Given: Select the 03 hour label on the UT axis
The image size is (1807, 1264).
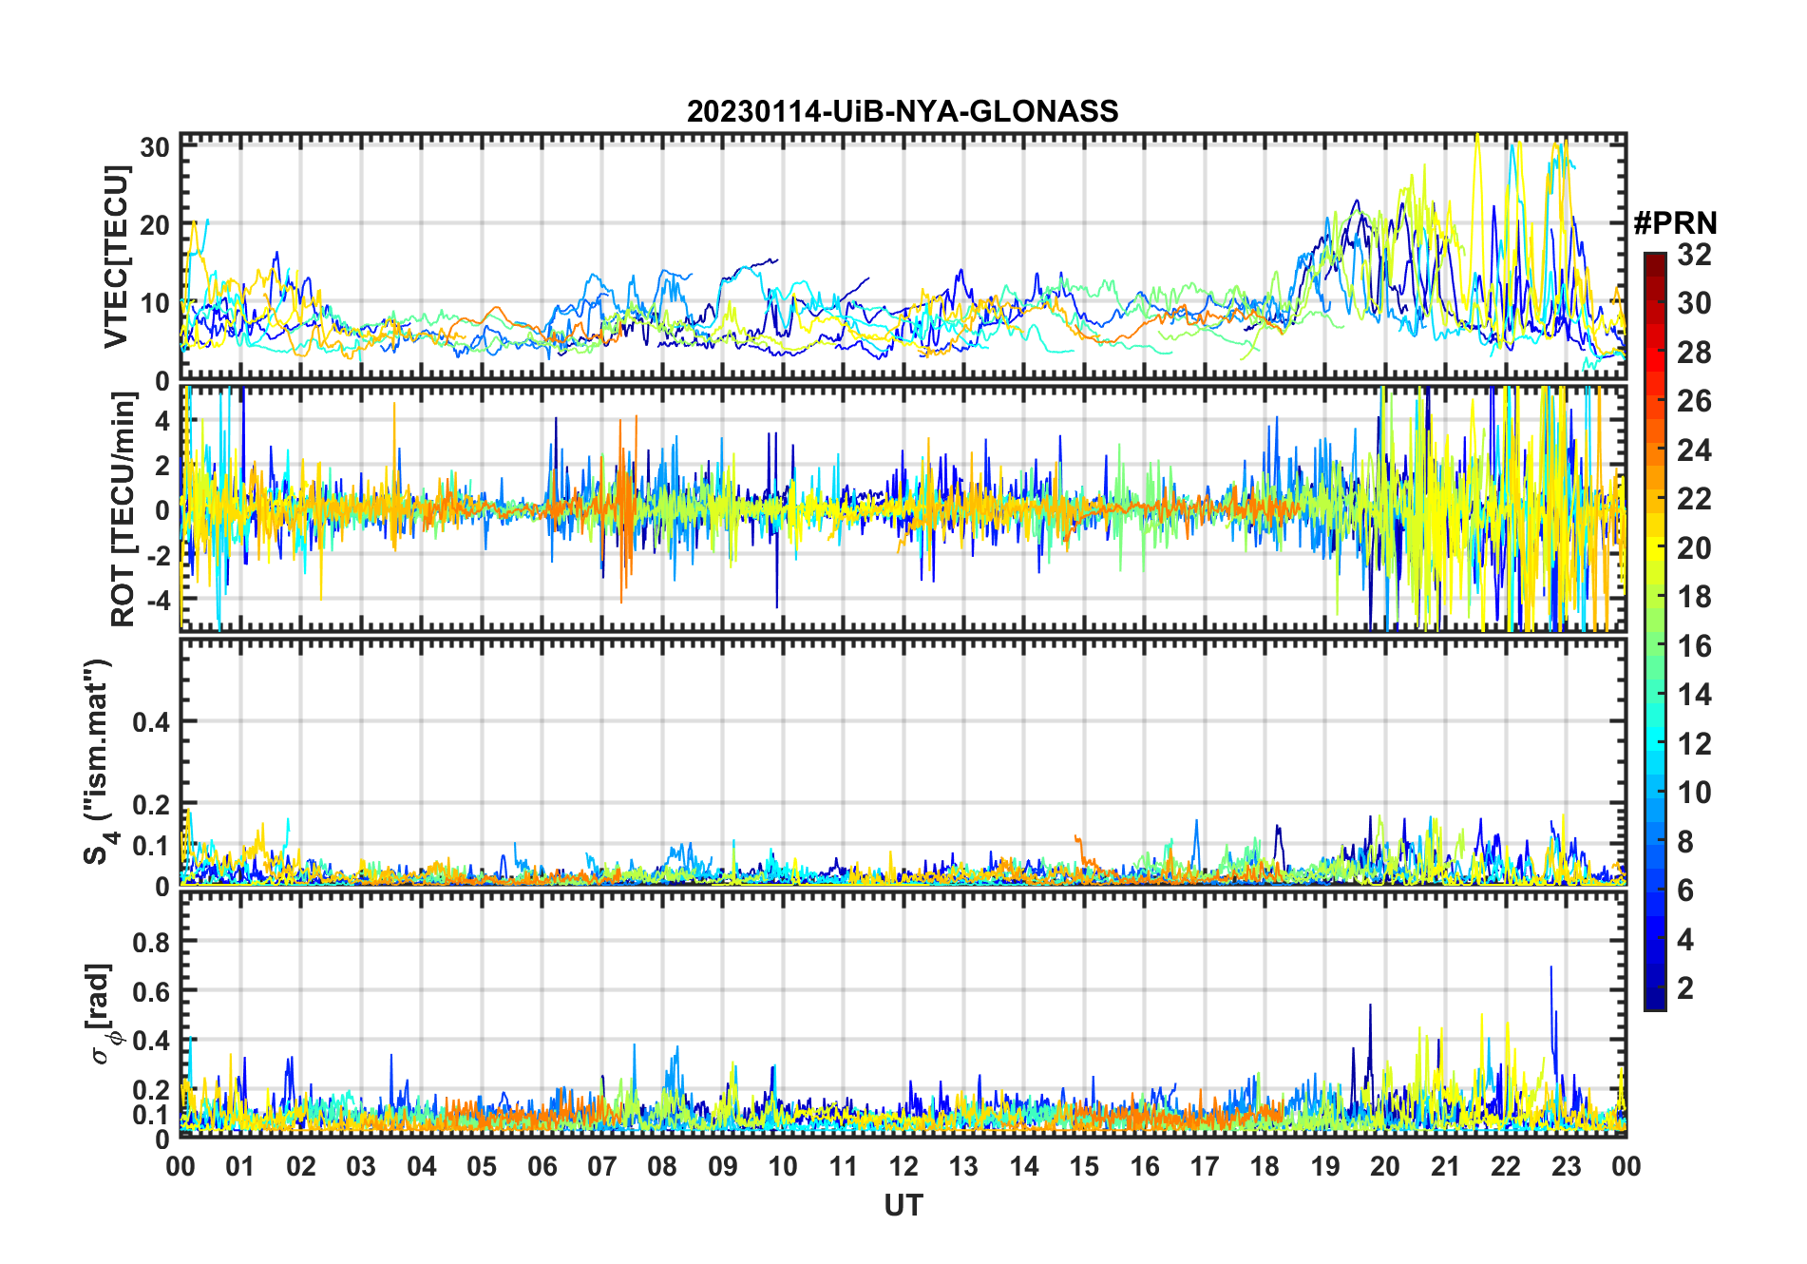Looking at the screenshot, I should (x=361, y=1166).
